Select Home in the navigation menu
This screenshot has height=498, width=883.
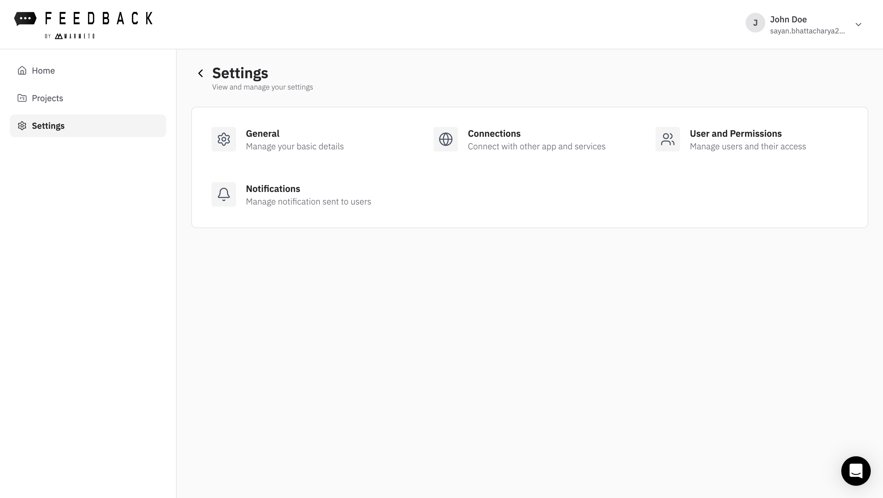pos(43,70)
